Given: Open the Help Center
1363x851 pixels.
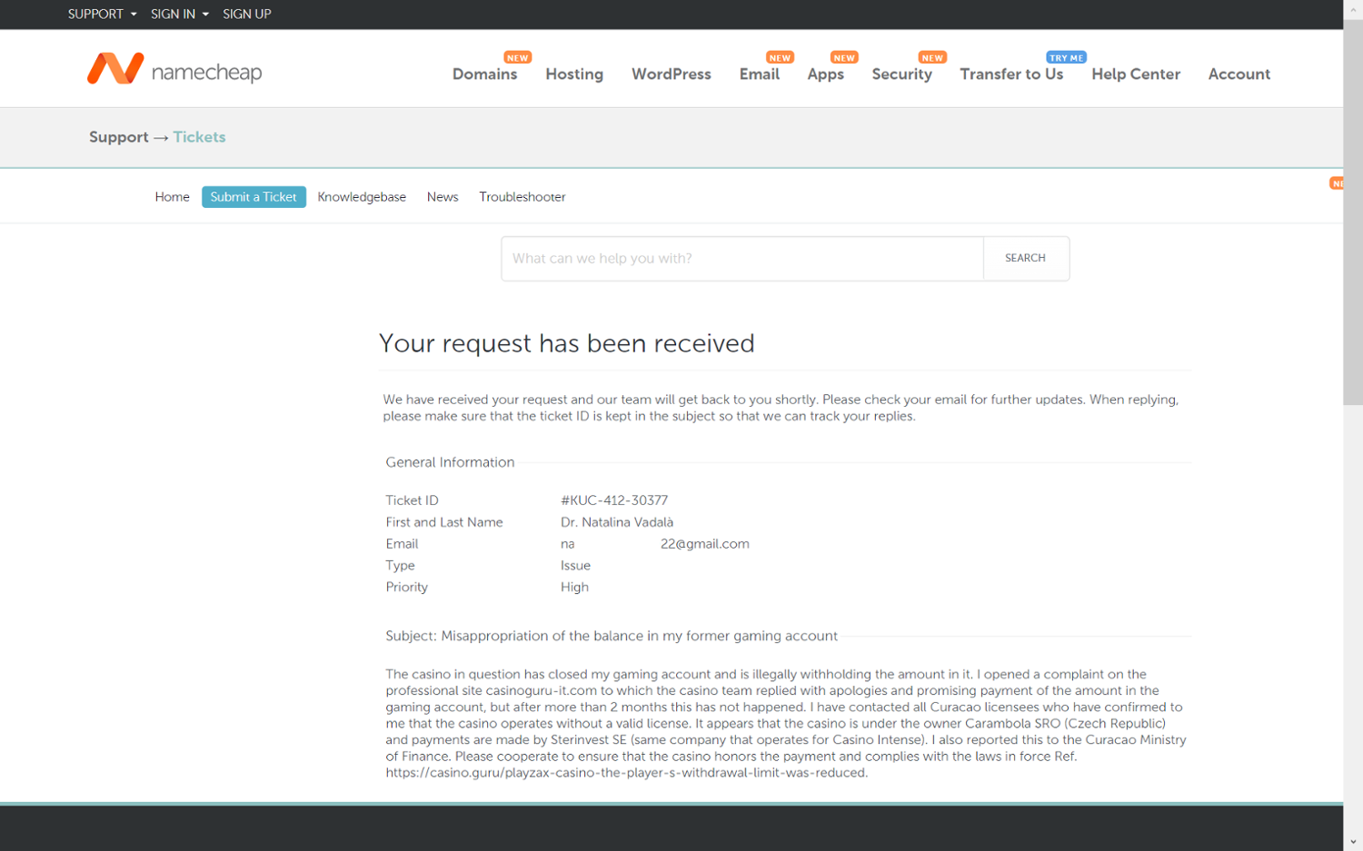Looking at the screenshot, I should [1136, 74].
